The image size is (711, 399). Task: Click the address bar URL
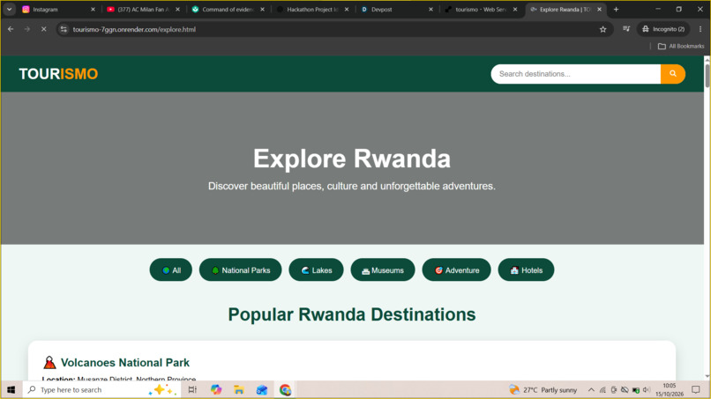click(134, 29)
